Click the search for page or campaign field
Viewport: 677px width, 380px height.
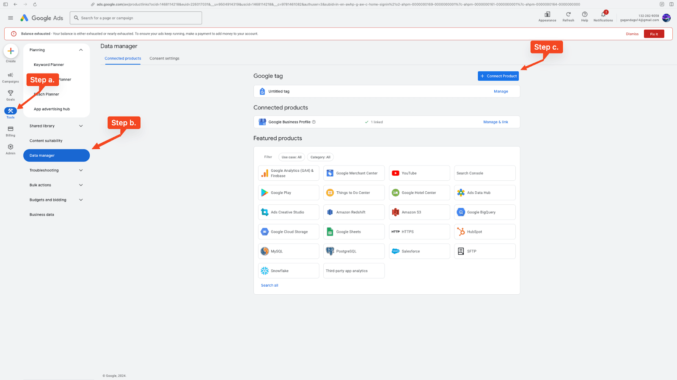(x=135, y=18)
